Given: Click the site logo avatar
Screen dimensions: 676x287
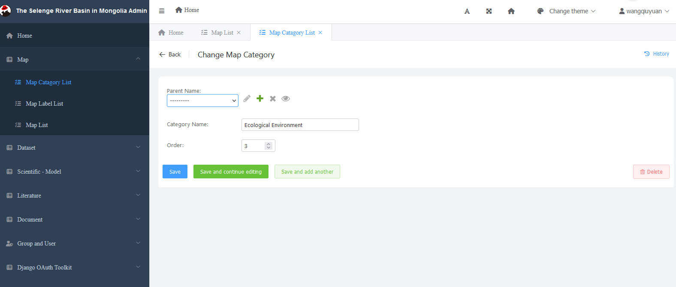Looking at the screenshot, I should coord(6,11).
